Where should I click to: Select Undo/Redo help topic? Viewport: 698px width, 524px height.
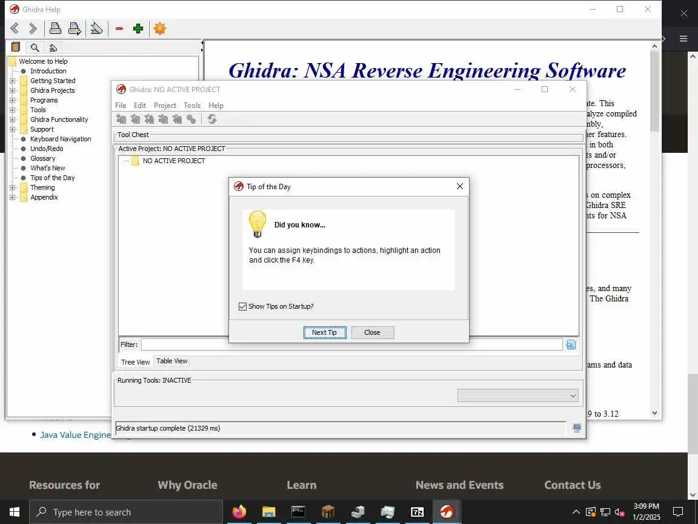tap(47, 149)
